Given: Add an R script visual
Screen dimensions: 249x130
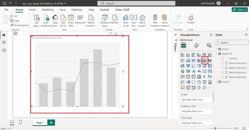Looking at the screenshot, I should 204,77.
